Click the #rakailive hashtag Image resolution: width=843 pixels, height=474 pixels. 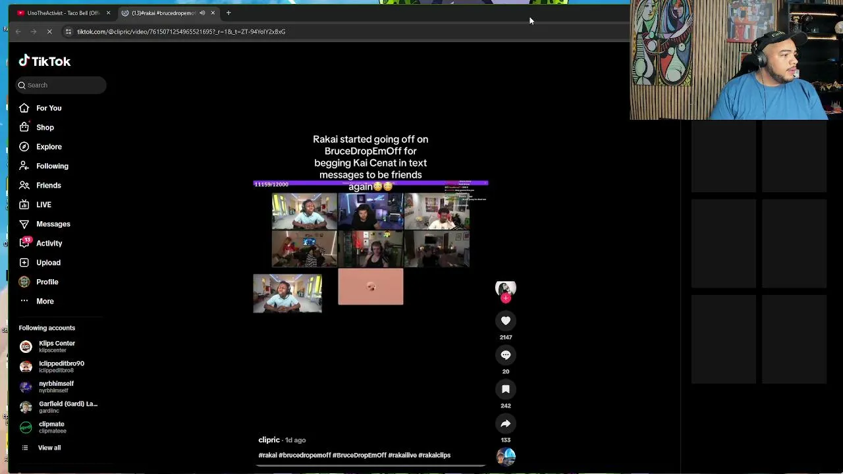(x=402, y=455)
